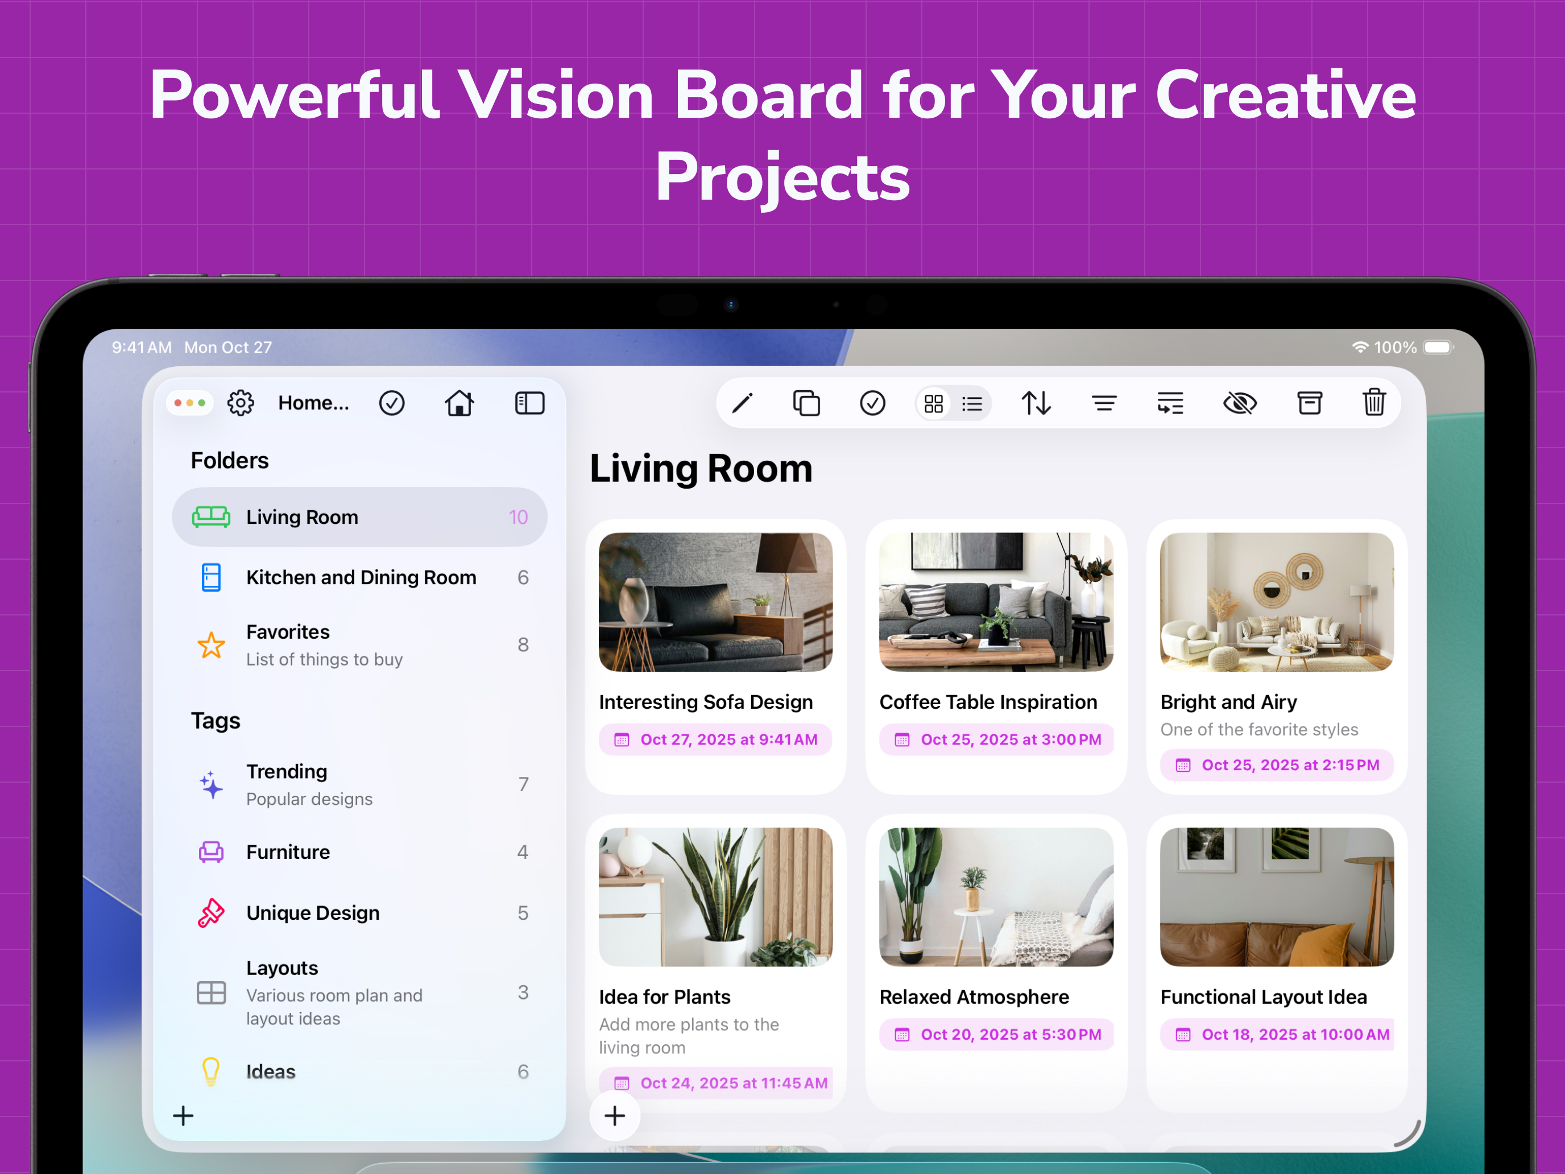Click the Tags section header
The image size is (1565, 1174).
(x=215, y=721)
